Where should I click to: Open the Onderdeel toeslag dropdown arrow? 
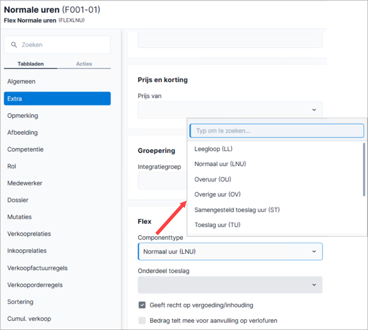click(x=314, y=285)
